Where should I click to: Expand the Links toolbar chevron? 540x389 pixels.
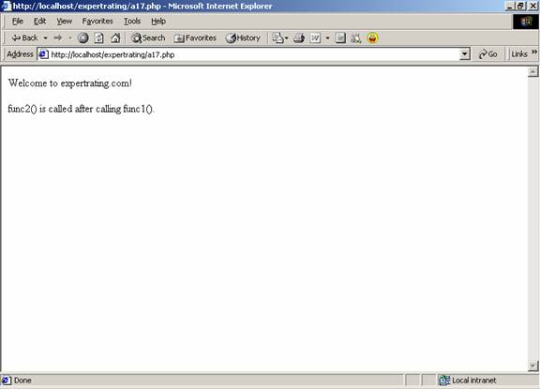pos(534,52)
